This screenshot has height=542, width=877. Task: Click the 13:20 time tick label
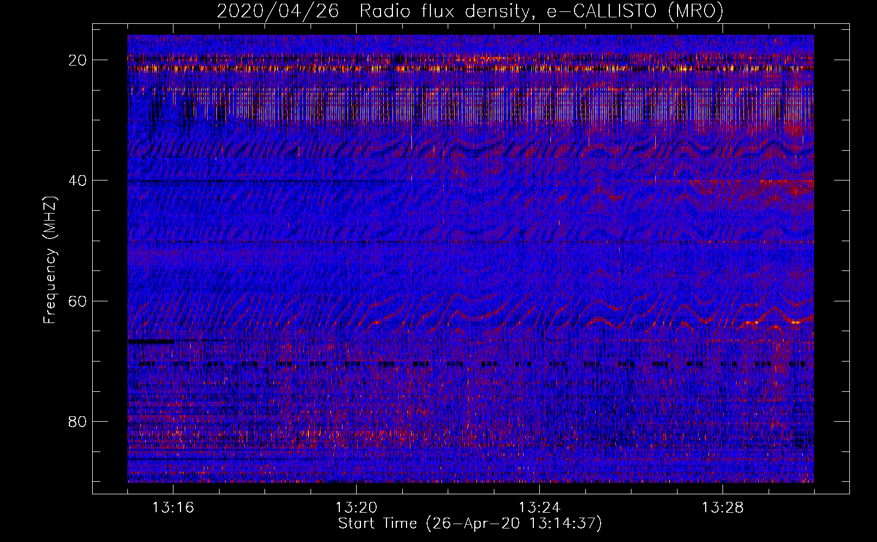356,508
